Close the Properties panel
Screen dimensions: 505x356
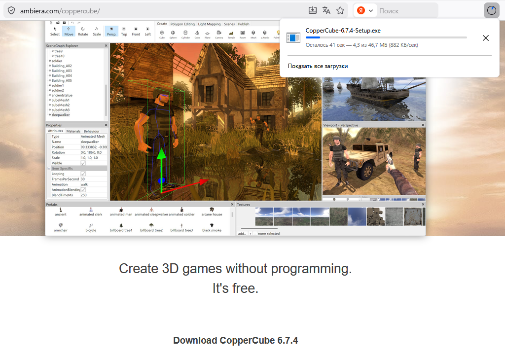pyautogui.click(x=106, y=125)
